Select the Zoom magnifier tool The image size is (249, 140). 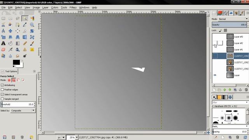click(32, 25)
